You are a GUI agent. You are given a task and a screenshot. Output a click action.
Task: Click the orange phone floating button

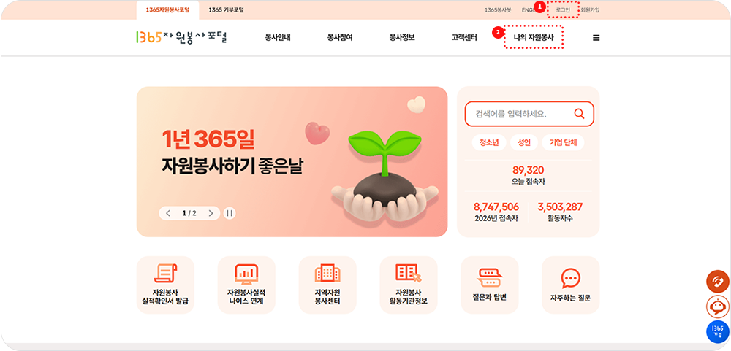coord(718,281)
